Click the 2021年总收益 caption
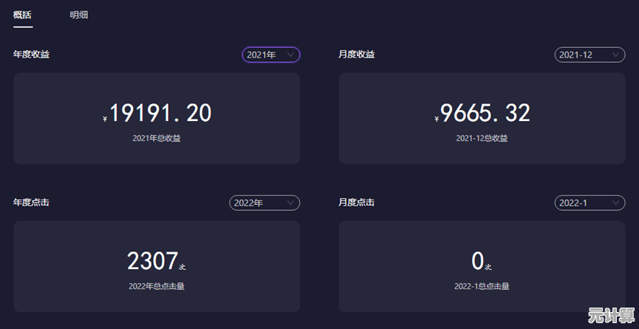The image size is (639, 329). click(157, 139)
